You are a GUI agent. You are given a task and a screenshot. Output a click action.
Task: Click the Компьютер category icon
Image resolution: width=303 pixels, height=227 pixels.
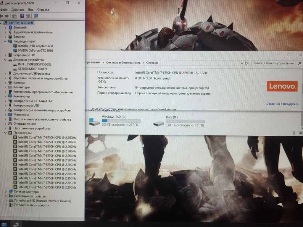coord(10,96)
